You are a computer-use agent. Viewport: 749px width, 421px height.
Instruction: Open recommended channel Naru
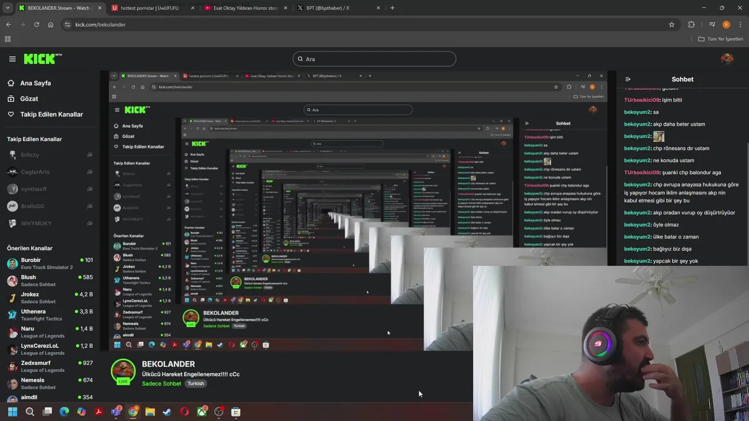coord(50,332)
